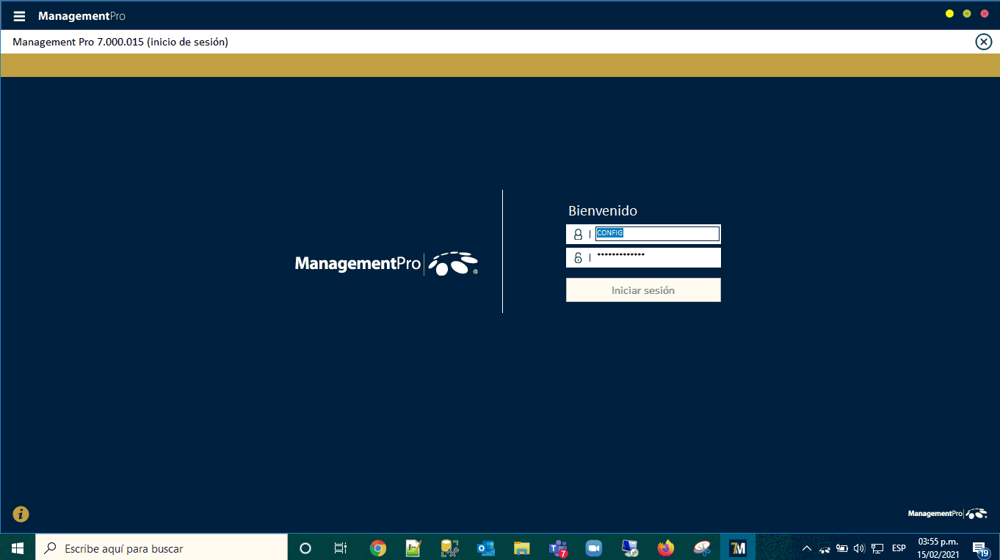Open Microsoft Teams from the taskbar
The width and height of the screenshot is (1000, 560).
coord(558,548)
